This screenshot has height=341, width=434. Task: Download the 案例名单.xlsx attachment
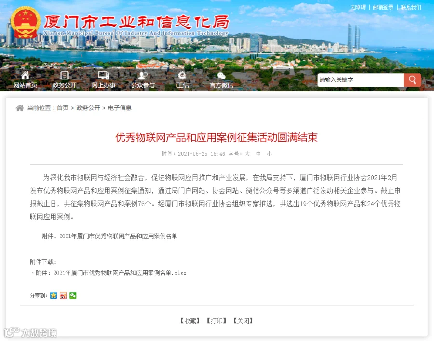111,273
